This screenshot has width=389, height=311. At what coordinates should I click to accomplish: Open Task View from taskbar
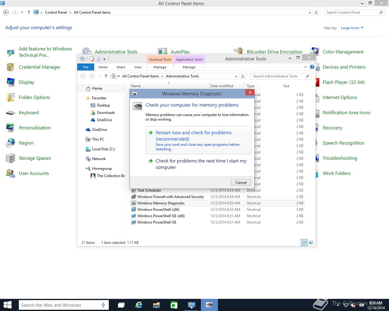tap(121, 305)
